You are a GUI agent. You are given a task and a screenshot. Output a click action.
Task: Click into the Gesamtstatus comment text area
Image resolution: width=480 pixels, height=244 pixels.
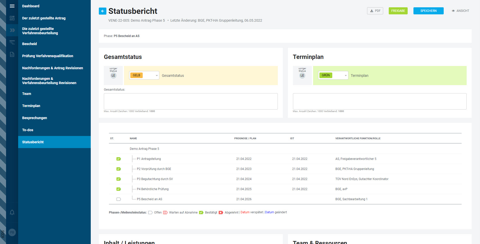(x=191, y=101)
